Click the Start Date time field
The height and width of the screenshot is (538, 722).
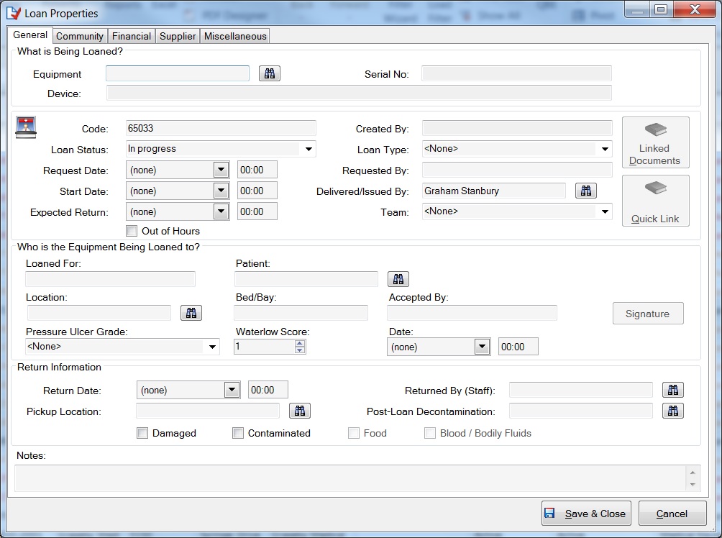[257, 191]
